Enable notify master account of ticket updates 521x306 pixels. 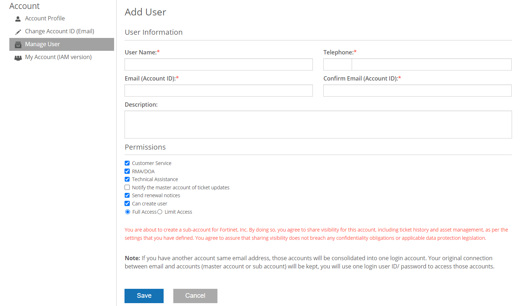(x=127, y=187)
